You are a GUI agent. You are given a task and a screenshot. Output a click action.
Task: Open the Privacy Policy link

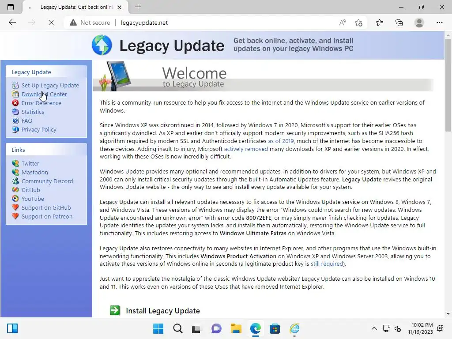point(39,129)
